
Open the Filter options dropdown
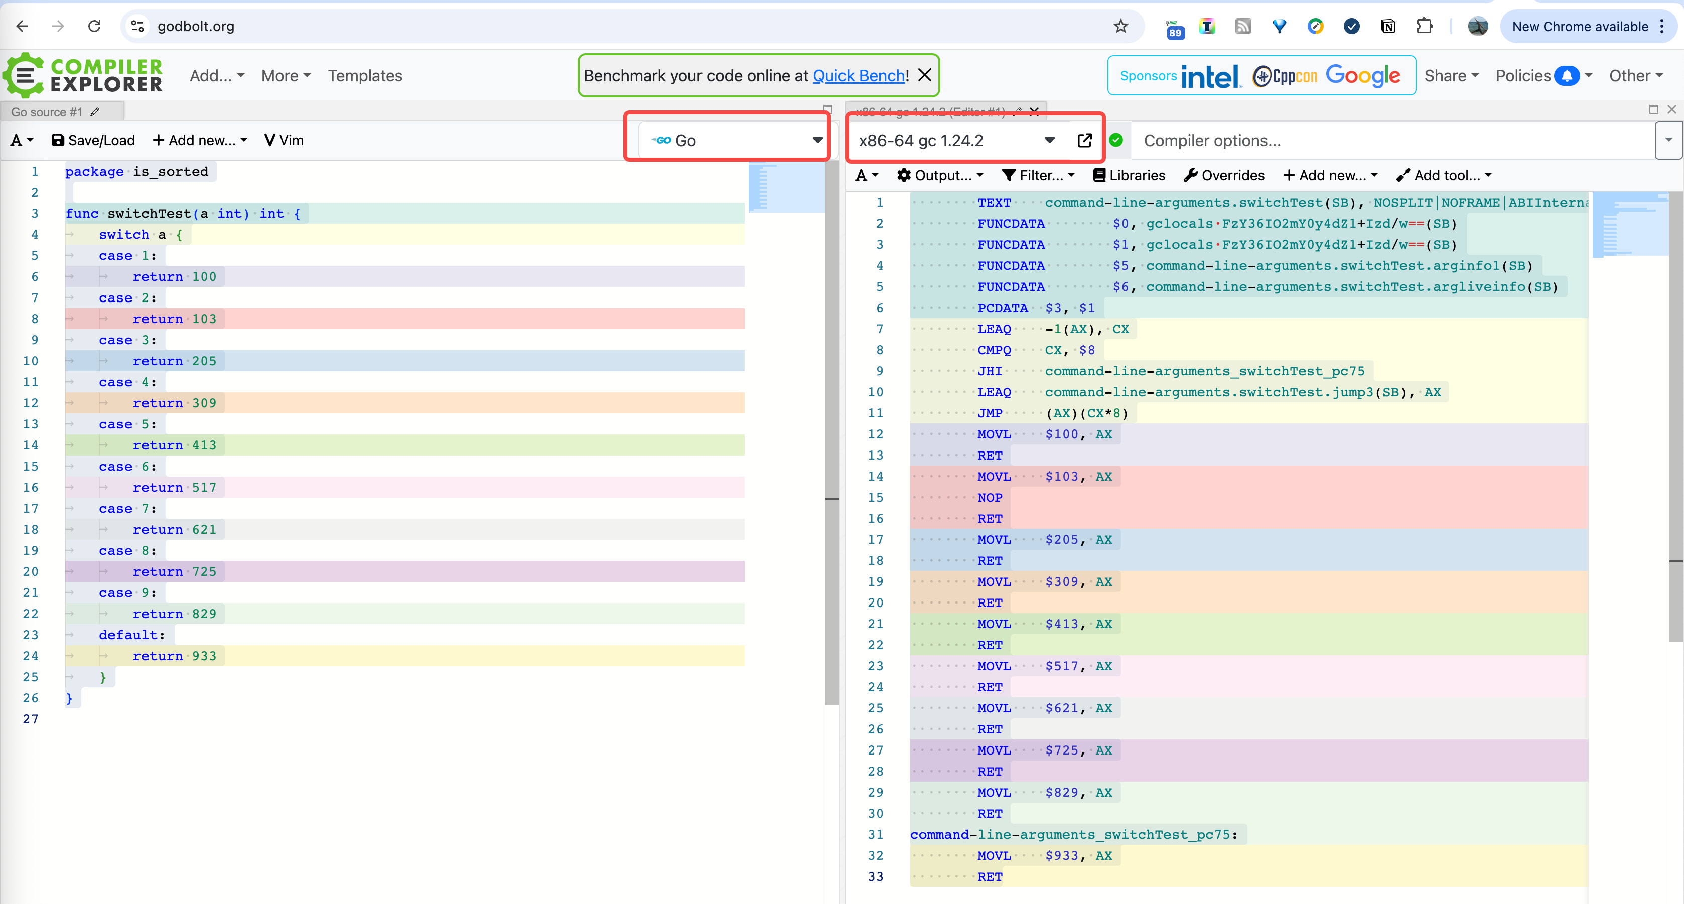tap(1038, 175)
